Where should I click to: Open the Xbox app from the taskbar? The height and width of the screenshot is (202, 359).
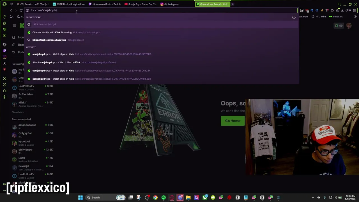click(205, 198)
